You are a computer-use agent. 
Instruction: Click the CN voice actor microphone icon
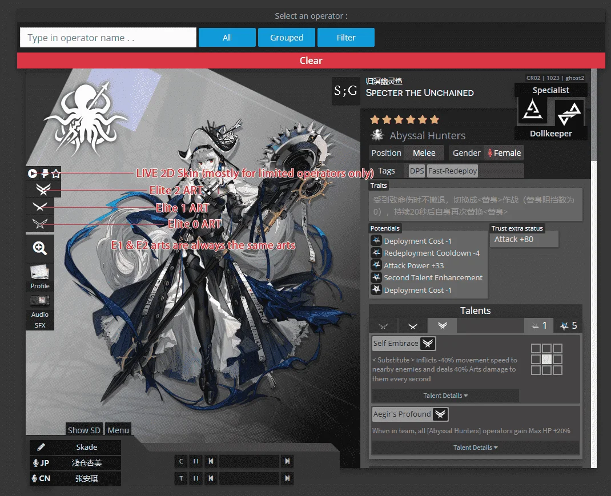pyautogui.click(x=35, y=478)
